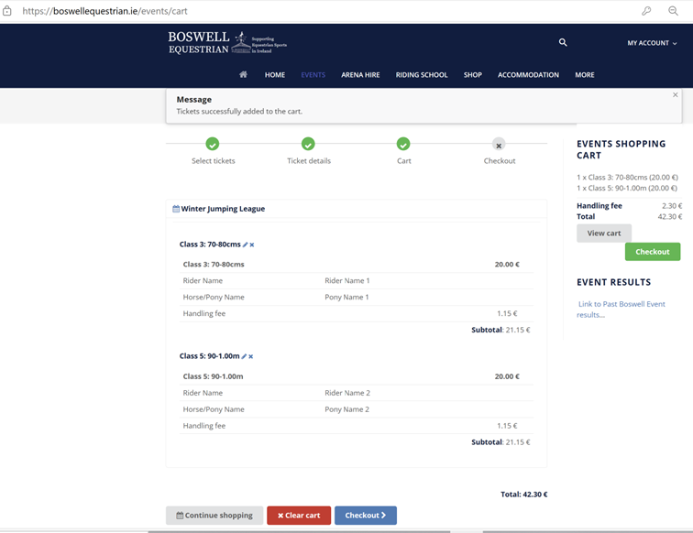Screen dimensions: 693x533
Task: Dismiss the Message notification
Action: [x=676, y=94]
